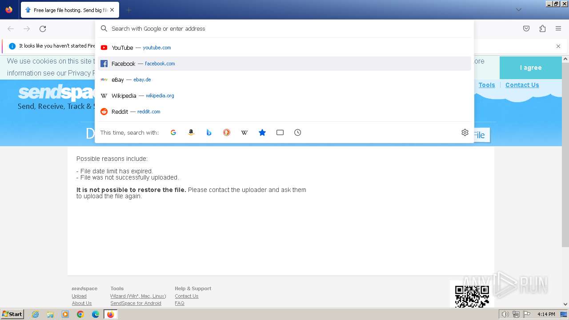Image resolution: width=569 pixels, height=320 pixels.
Task: Search with Google icon in search shortcuts
Action: (x=173, y=132)
